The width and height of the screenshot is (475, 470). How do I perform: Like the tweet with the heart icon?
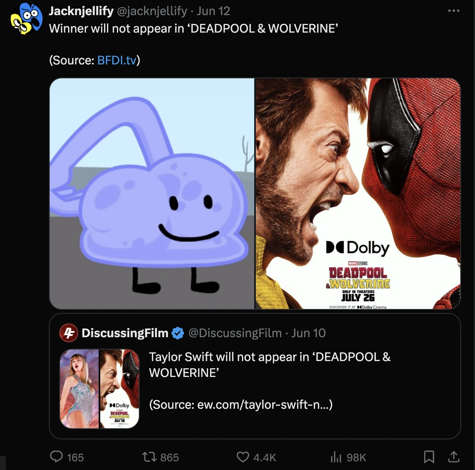click(243, 457)
